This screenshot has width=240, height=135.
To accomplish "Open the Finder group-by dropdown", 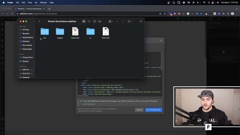I will (111, 21).
